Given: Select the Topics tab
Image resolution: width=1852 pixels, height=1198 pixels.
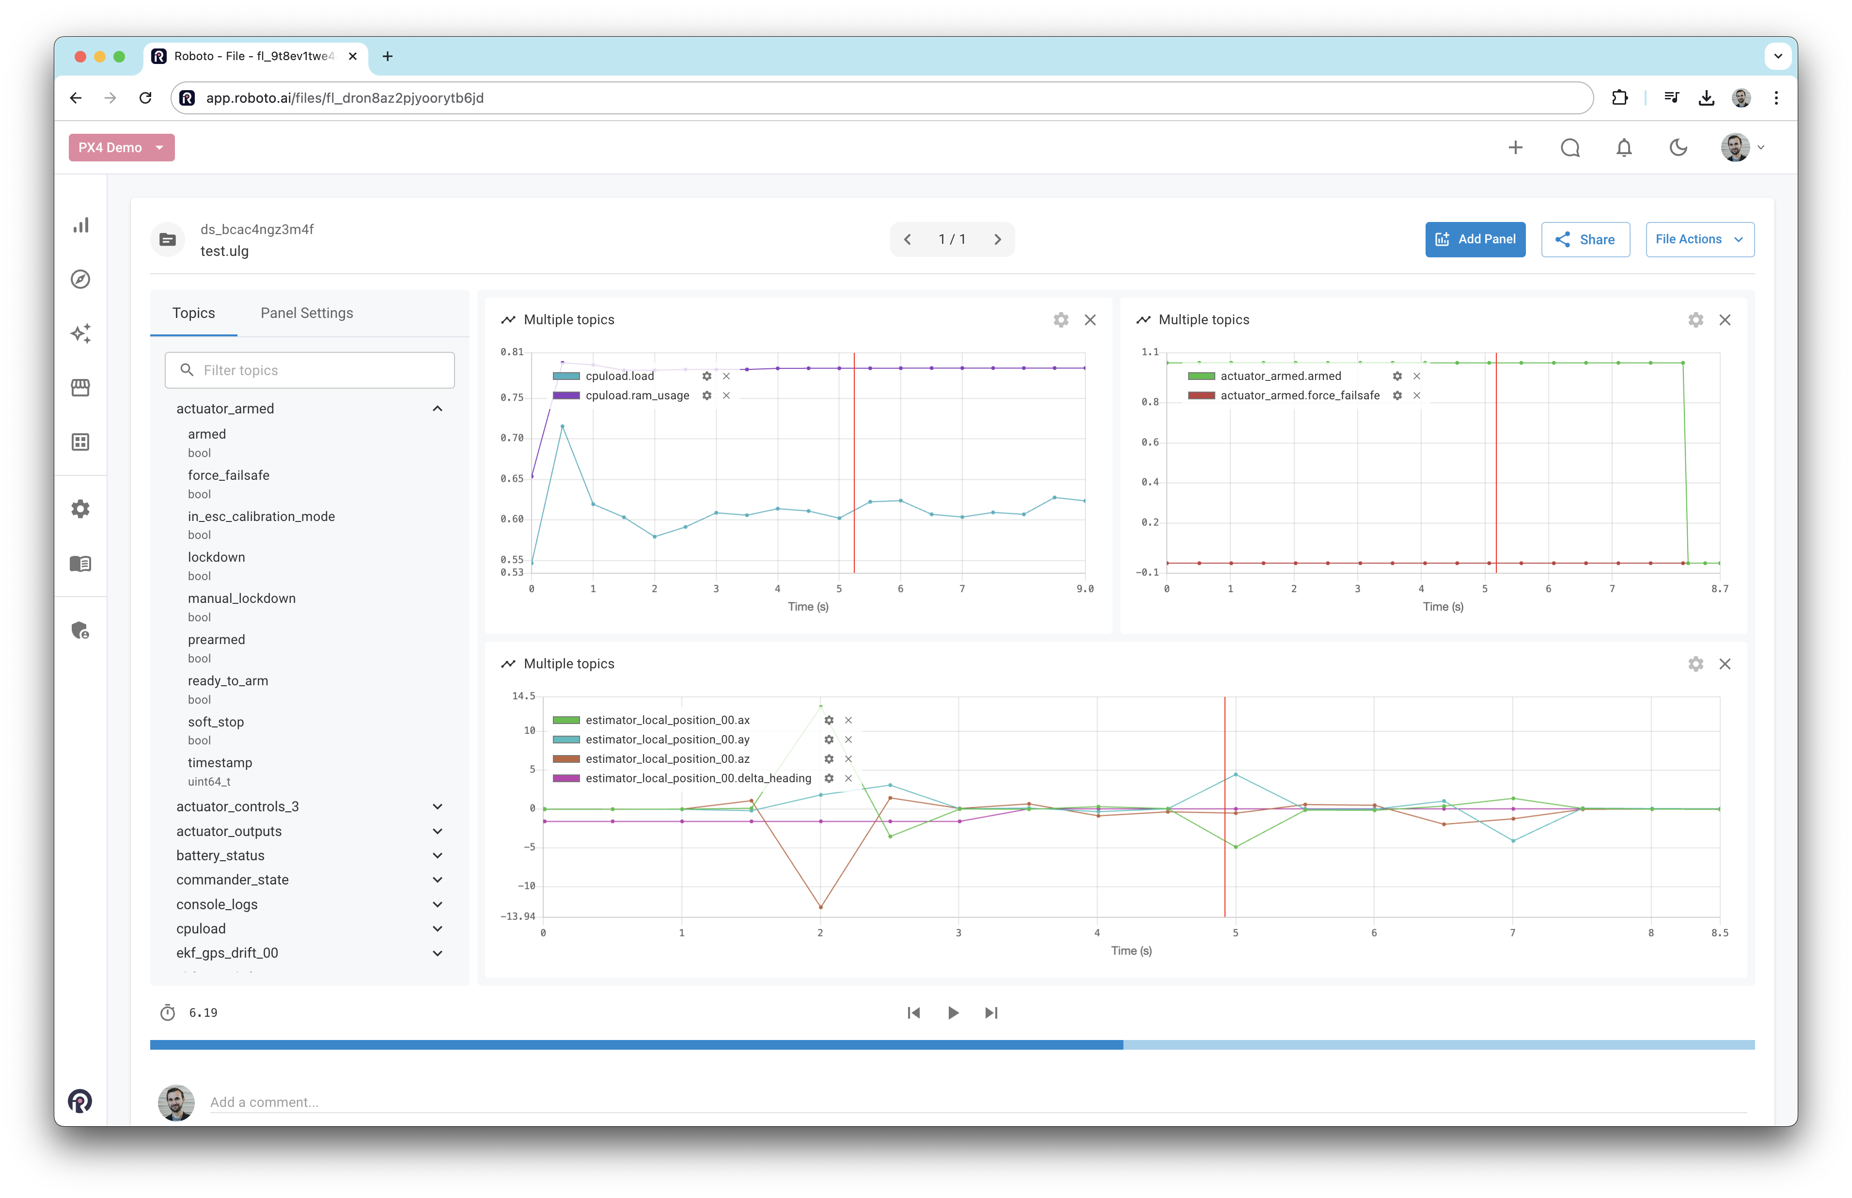Looking at the screenshot, I should click(194, 314).
